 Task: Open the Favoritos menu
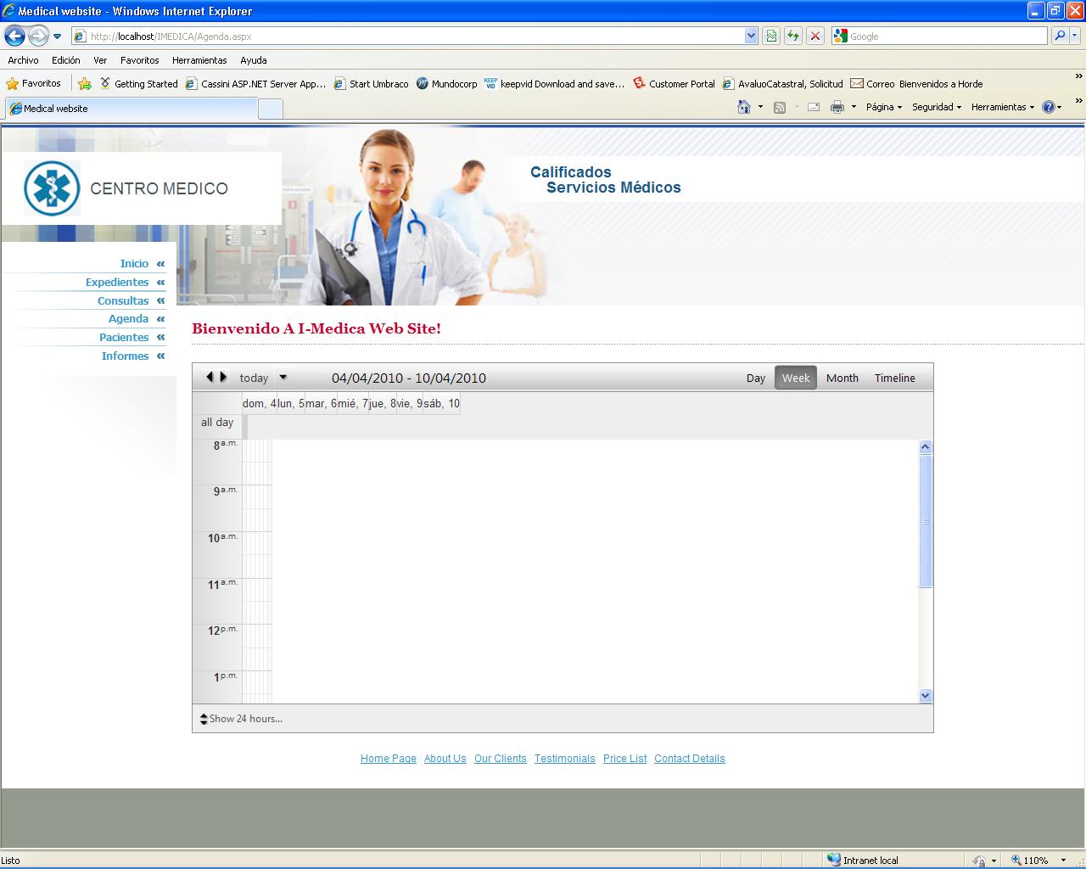click(139, 60)
